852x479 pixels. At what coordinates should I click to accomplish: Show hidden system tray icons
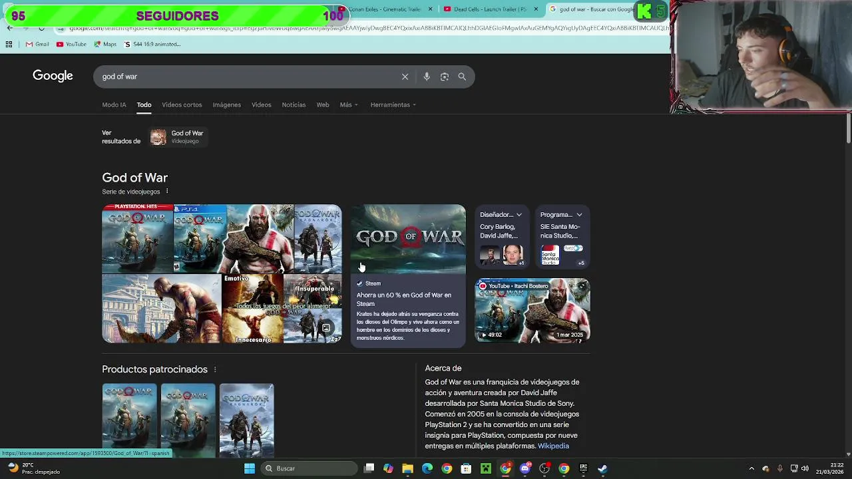tap(751, 468)
